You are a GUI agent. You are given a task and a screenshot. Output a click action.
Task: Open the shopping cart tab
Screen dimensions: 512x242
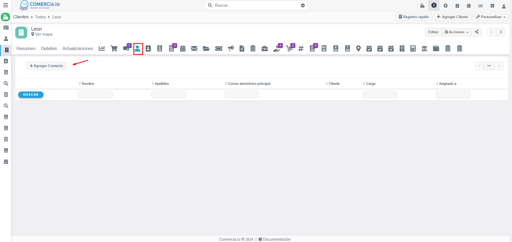click(x=114, y=48)
